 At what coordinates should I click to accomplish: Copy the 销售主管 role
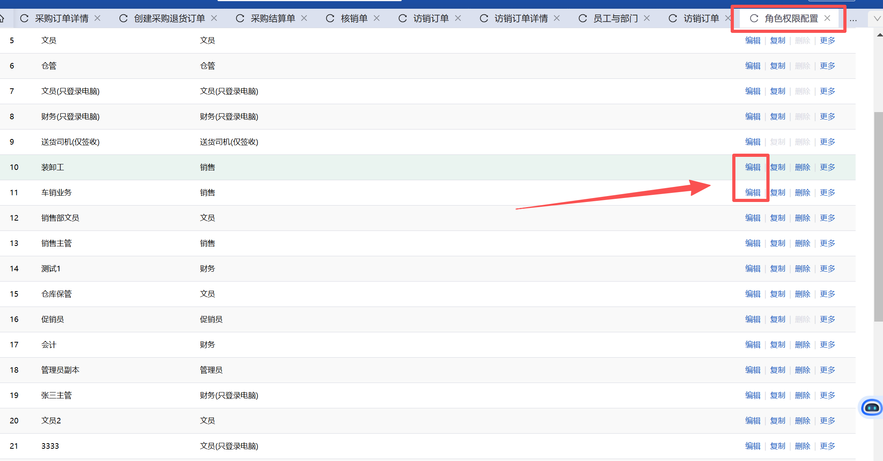[777, 243]
